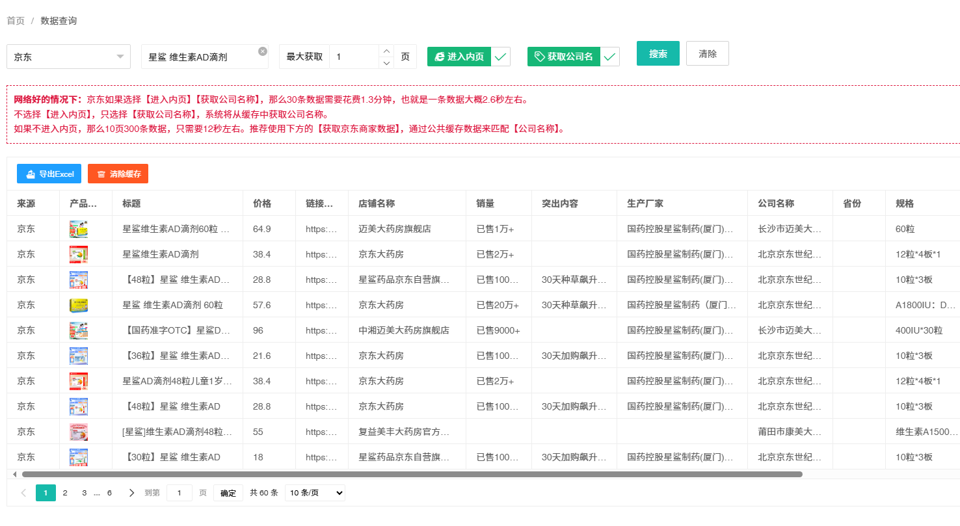
Task: Jump to page 6 in pagination
Action: click(109, 493)
